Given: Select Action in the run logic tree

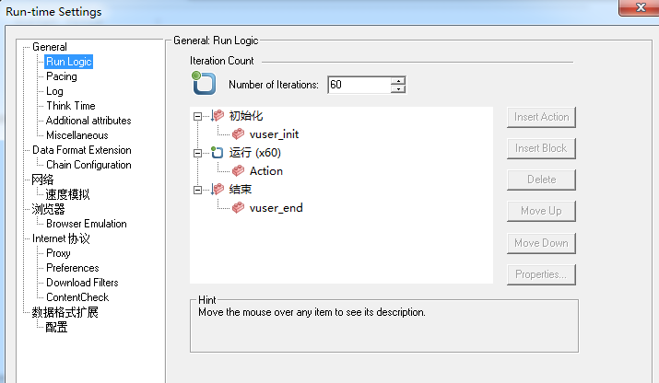Looking at the screenshot, I should pyautogui.click(x=266, y=171).
